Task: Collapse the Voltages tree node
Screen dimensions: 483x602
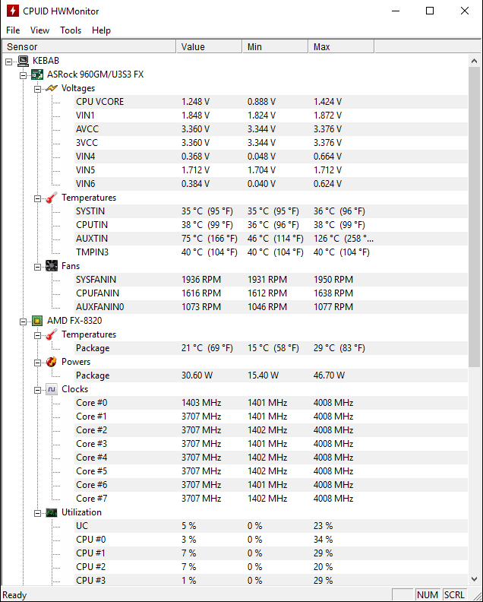Action: coord(37,88)
